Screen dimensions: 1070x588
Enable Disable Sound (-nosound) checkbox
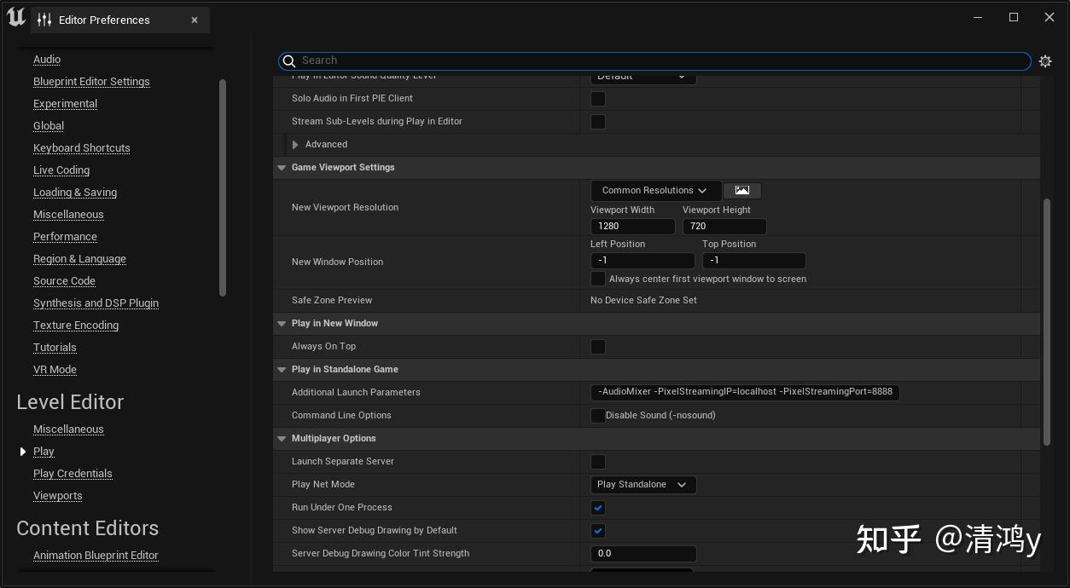pyautogui.click(x=598, y=416)
